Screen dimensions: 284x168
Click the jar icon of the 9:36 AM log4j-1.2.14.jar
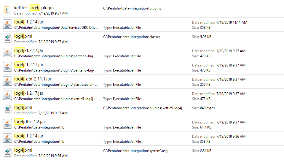coord(7,138)
